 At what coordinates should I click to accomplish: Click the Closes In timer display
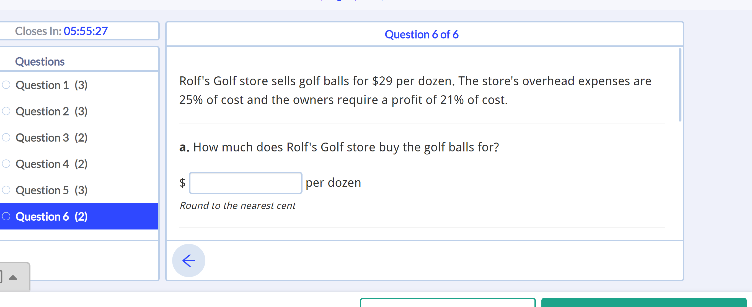click(61, 31)
